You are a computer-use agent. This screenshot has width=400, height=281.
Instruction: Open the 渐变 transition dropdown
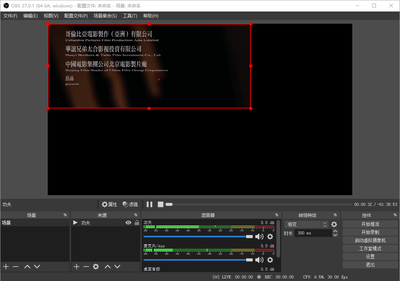tap(306, 224)
